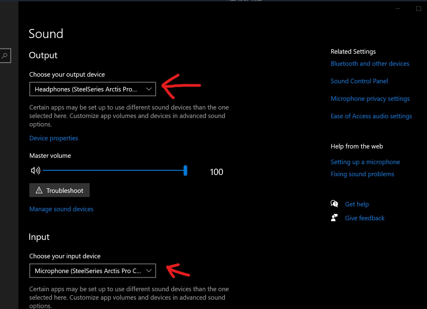The height and width of the screenshot is (309, 427).
Task: Open Bluetooth and other devices
Action: (x=370, y=64)
